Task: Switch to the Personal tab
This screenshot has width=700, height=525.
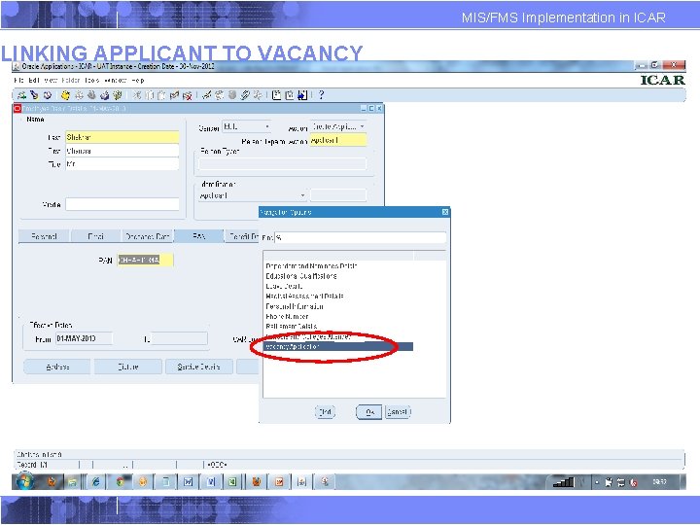Action: click(x=44, y=236)
